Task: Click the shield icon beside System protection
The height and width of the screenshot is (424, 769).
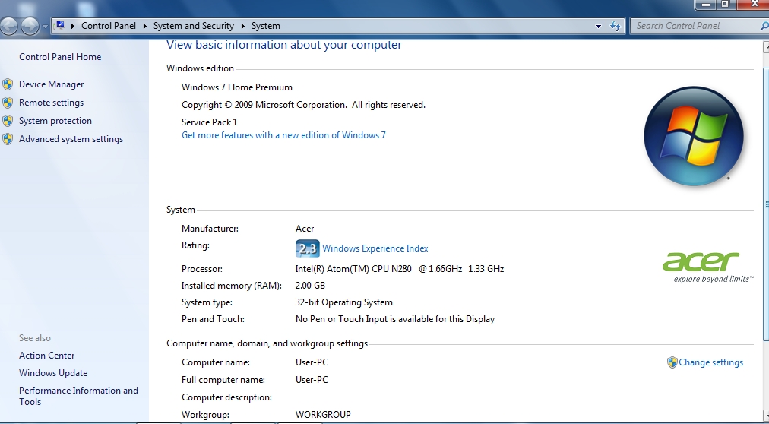Action: tap(8, 121)
